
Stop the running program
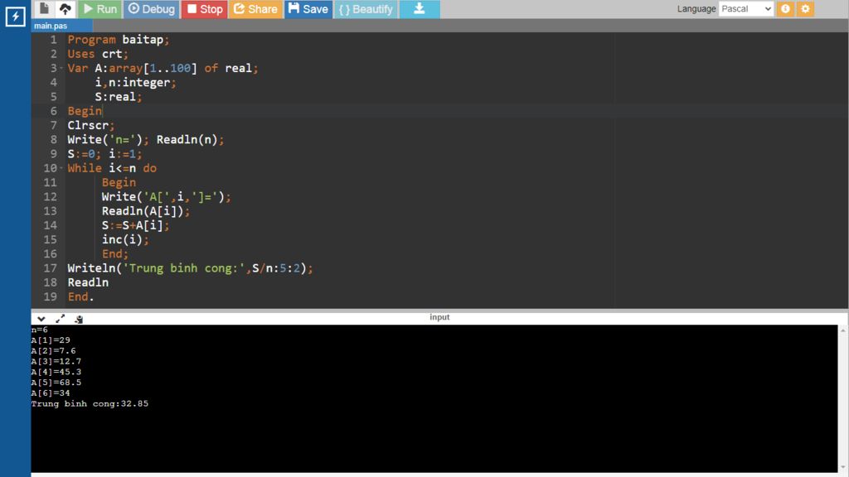coord(205,8)
